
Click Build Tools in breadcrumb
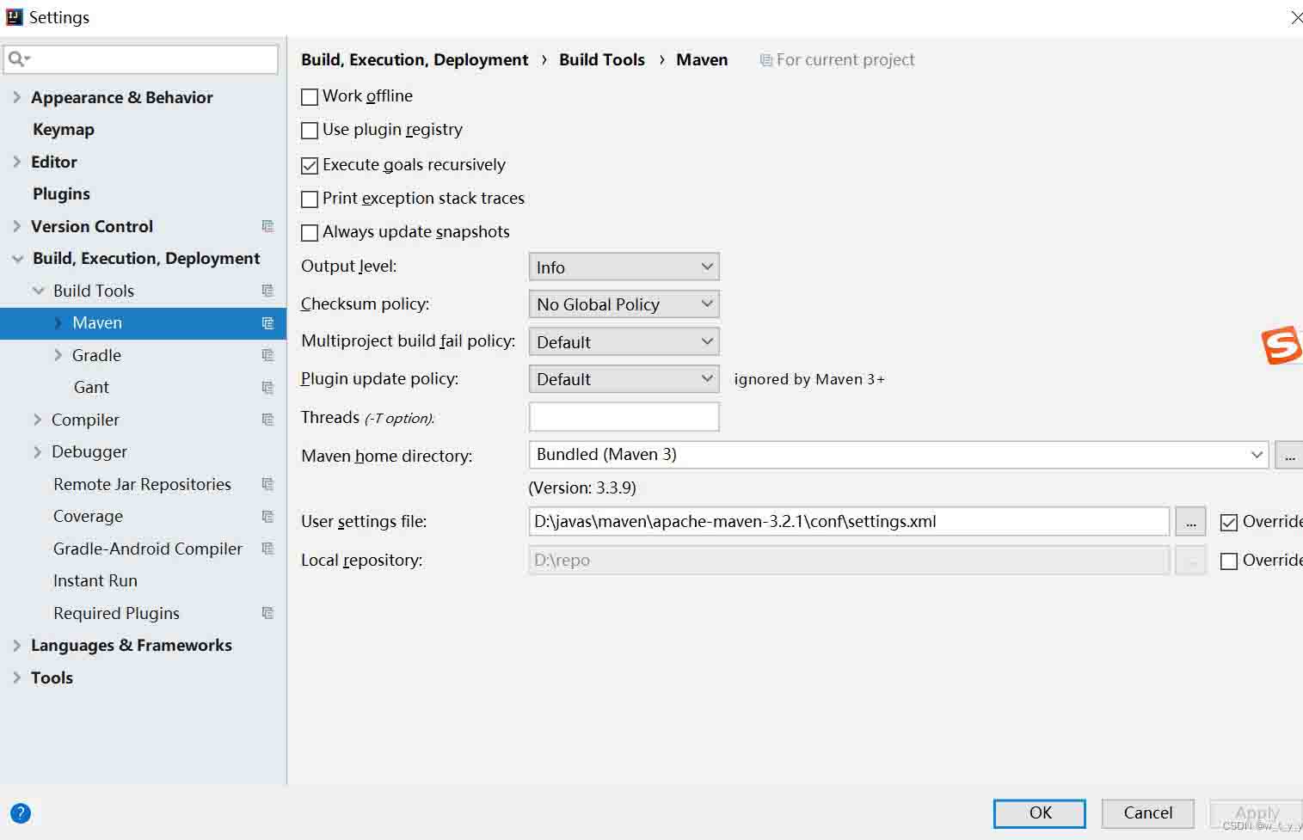(x=602, y=59)
